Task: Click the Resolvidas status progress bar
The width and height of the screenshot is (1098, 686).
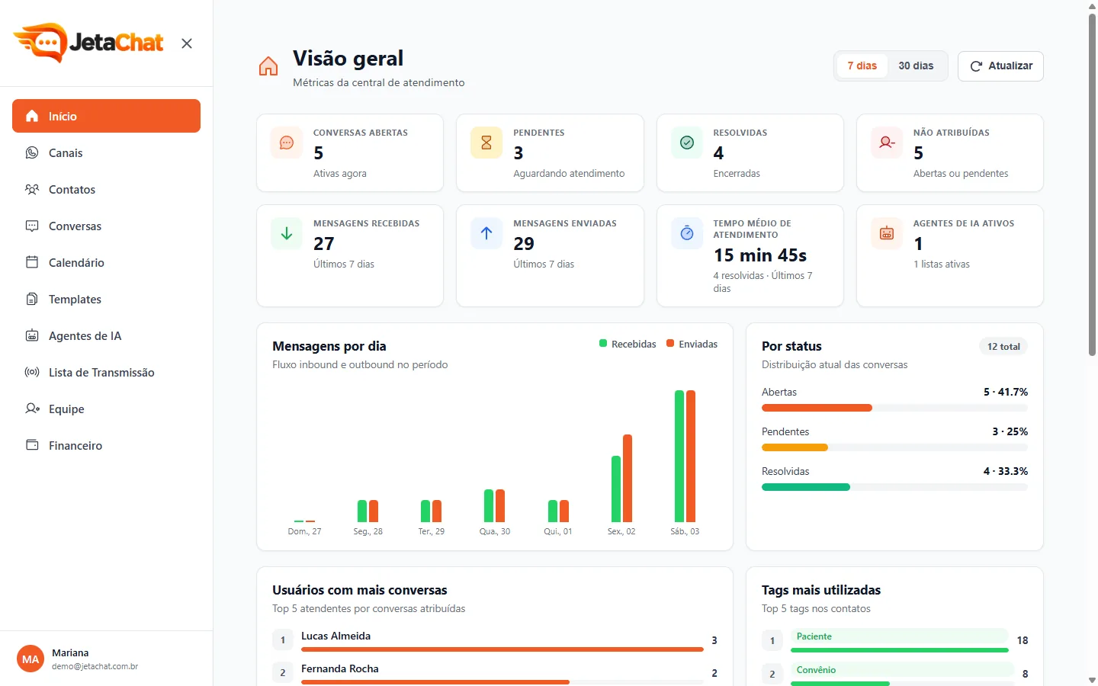Action: [x=894, y=487]
